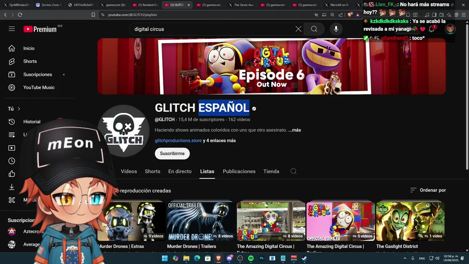Open the playlists icon in sidebar
Viewport: 469px width, 264px height.
click(x=12, y=135)
